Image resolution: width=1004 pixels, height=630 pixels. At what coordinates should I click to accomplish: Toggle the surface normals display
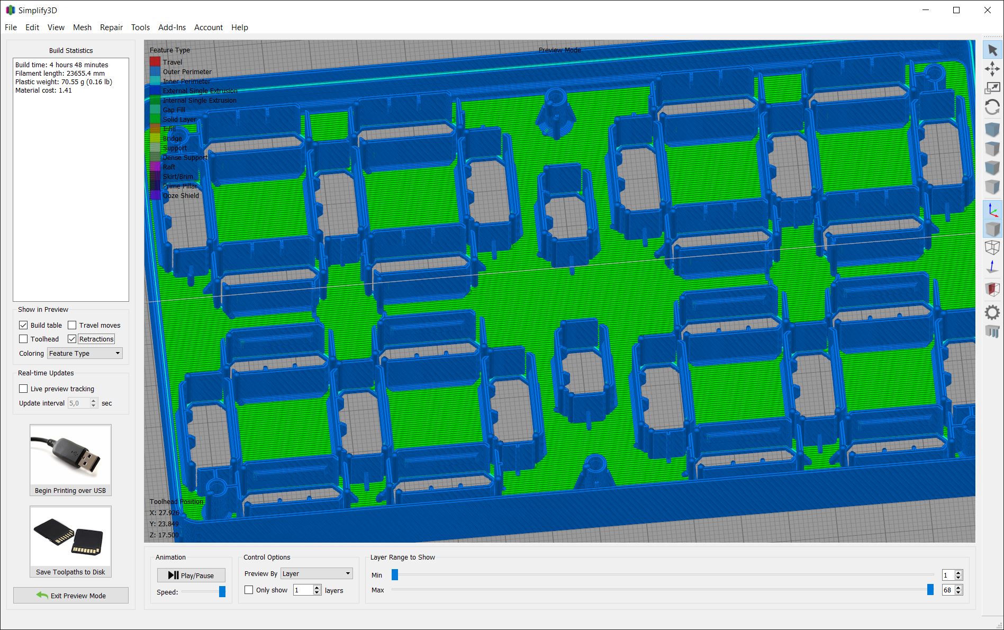tap(992, 267)
